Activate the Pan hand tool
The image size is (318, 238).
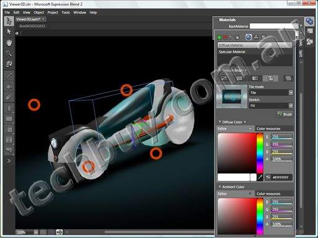point(9,43)
